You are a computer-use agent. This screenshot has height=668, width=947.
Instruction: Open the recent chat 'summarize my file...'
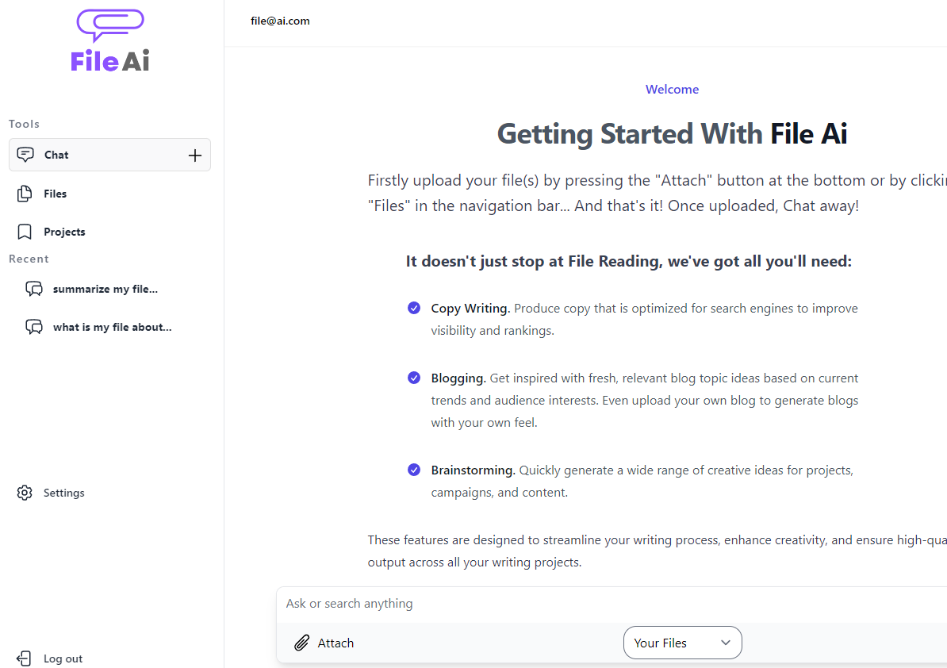pyautogui.click(x=107, y=289)
